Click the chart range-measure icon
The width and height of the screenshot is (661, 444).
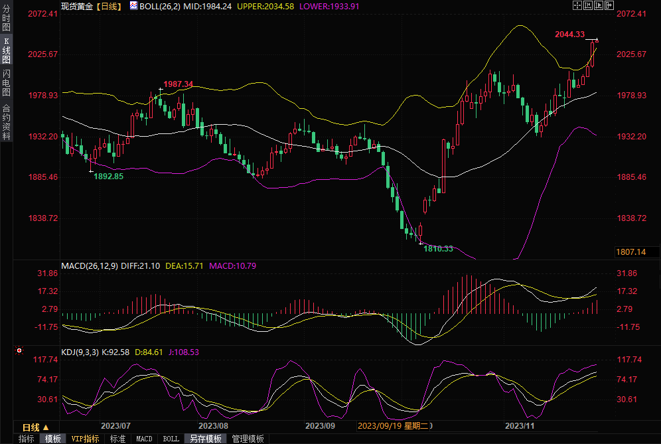coord(588,5)
